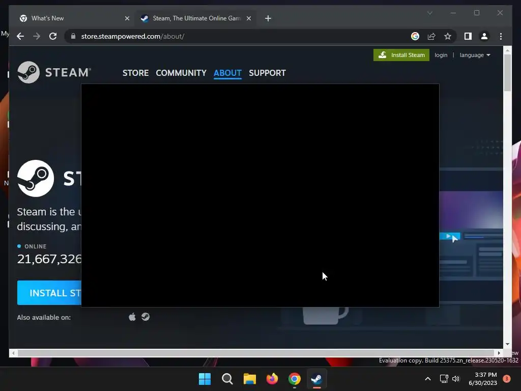Click the Chrome taskbar icon

click(x=295, y=379)
